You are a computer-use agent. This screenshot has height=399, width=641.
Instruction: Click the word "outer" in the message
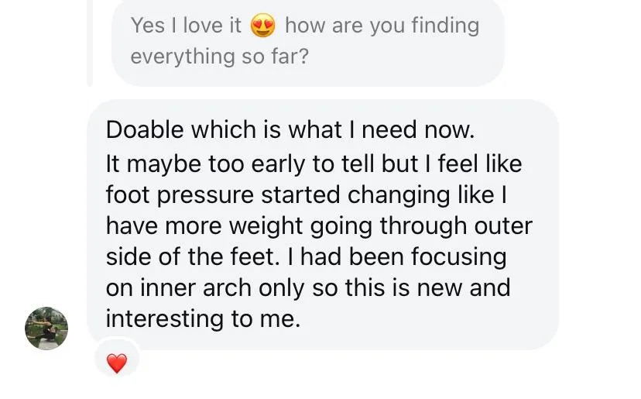(504, 226)
